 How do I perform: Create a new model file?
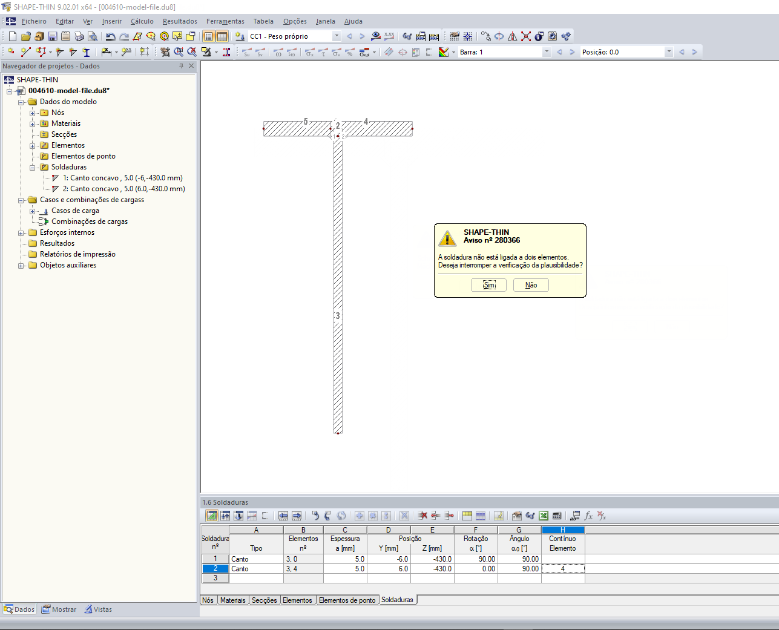(x=12, y=36)
